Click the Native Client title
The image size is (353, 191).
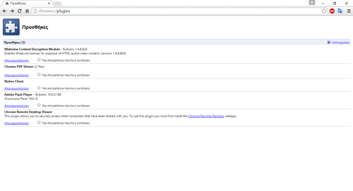(14, 81)
